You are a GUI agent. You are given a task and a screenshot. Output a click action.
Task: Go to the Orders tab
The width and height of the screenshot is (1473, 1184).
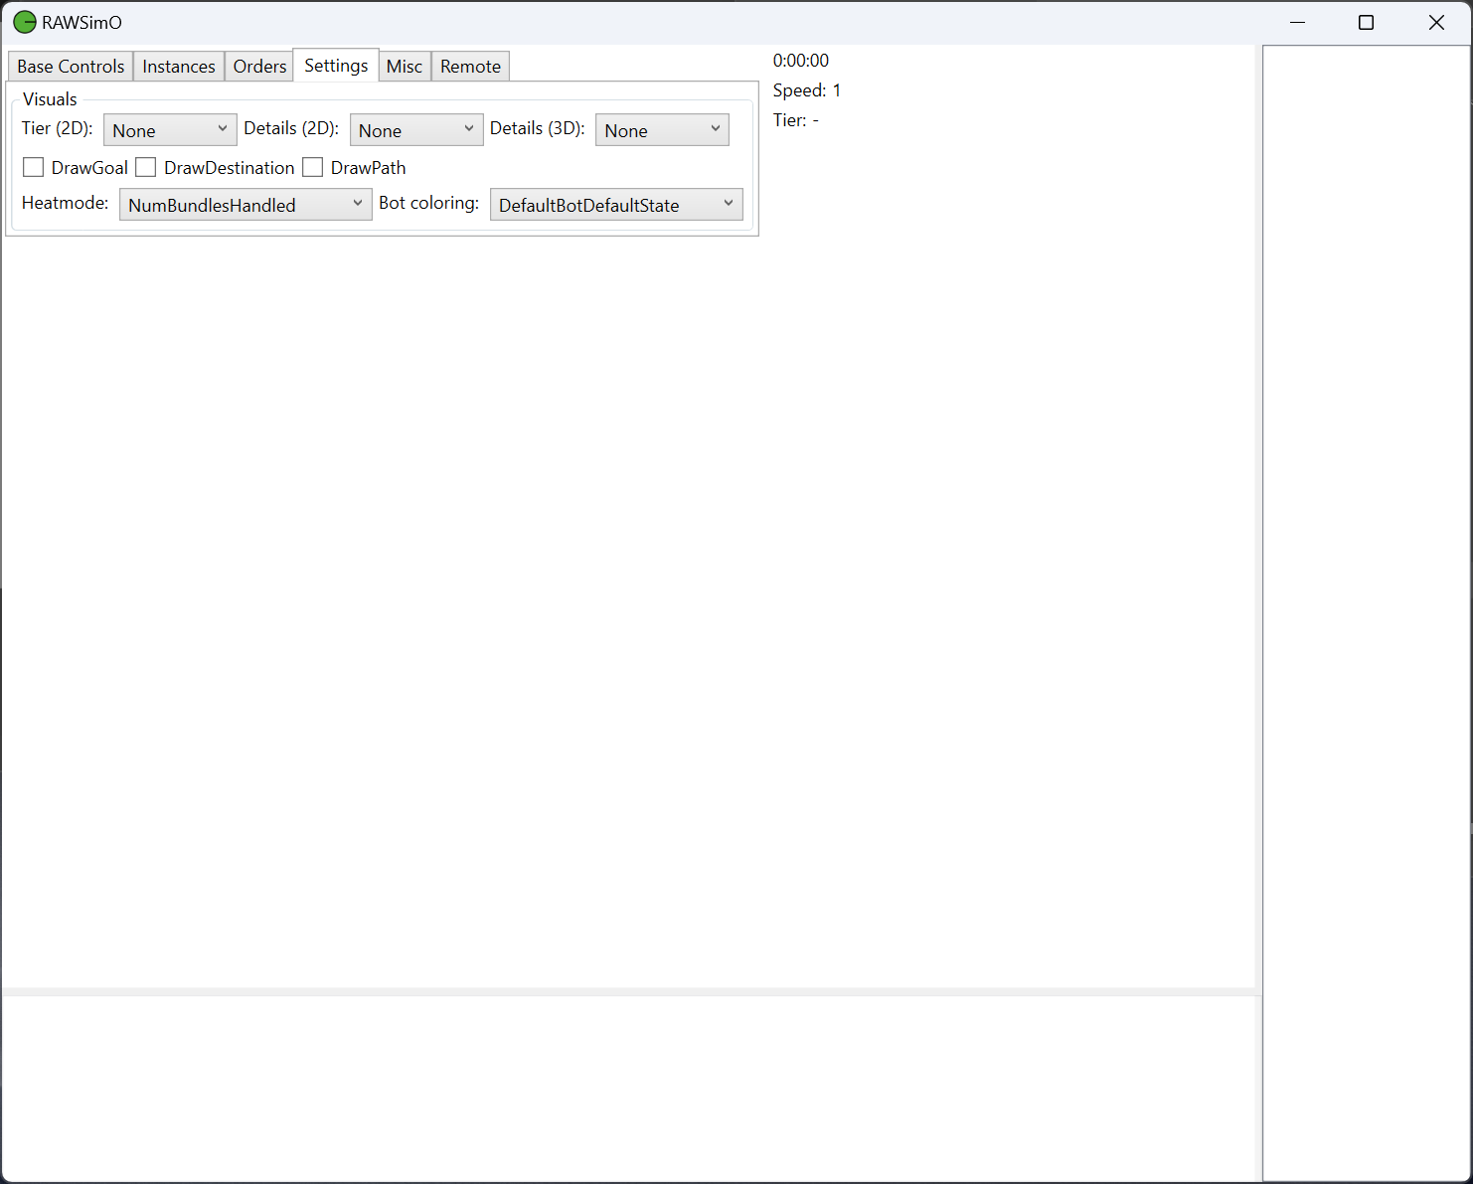click(x=259, y=67)
